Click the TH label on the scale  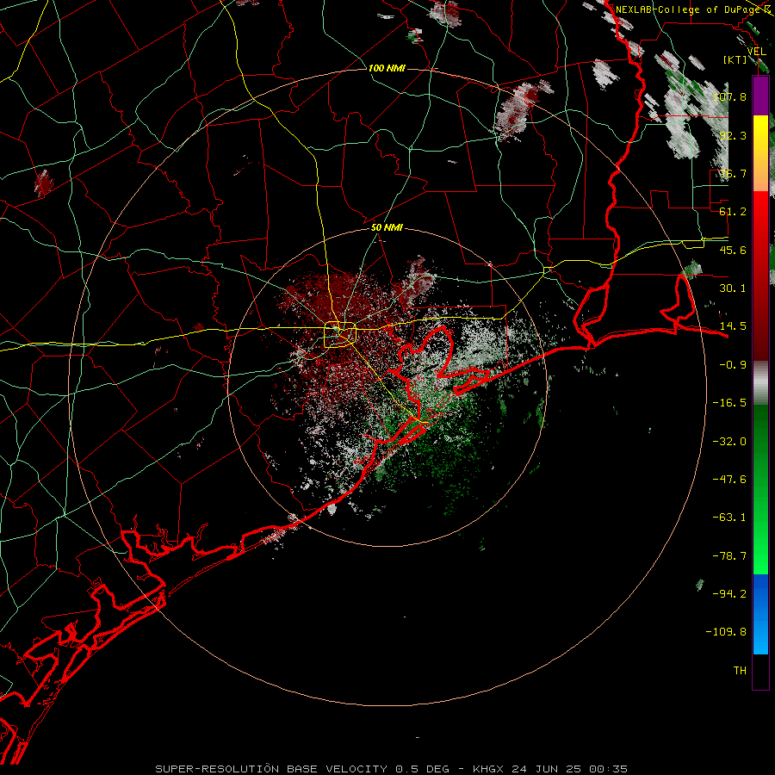point(740,671)
